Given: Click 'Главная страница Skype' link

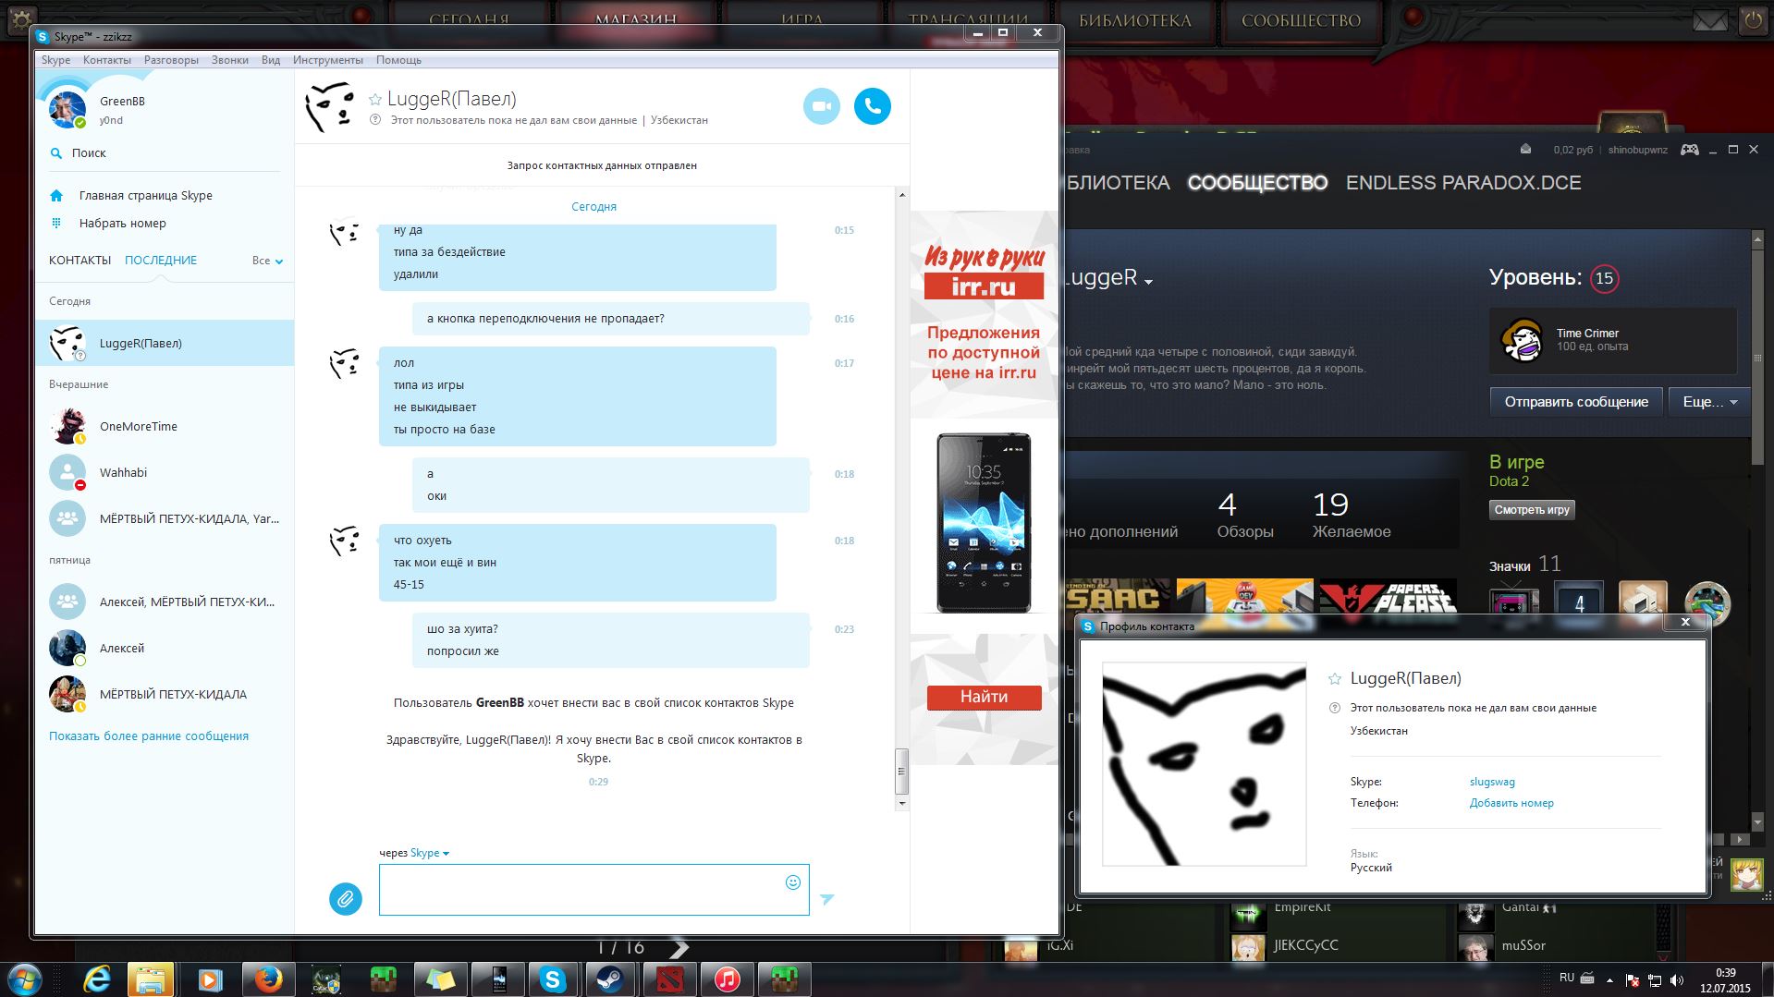Looking at the screenshot, I should (146, 196).
